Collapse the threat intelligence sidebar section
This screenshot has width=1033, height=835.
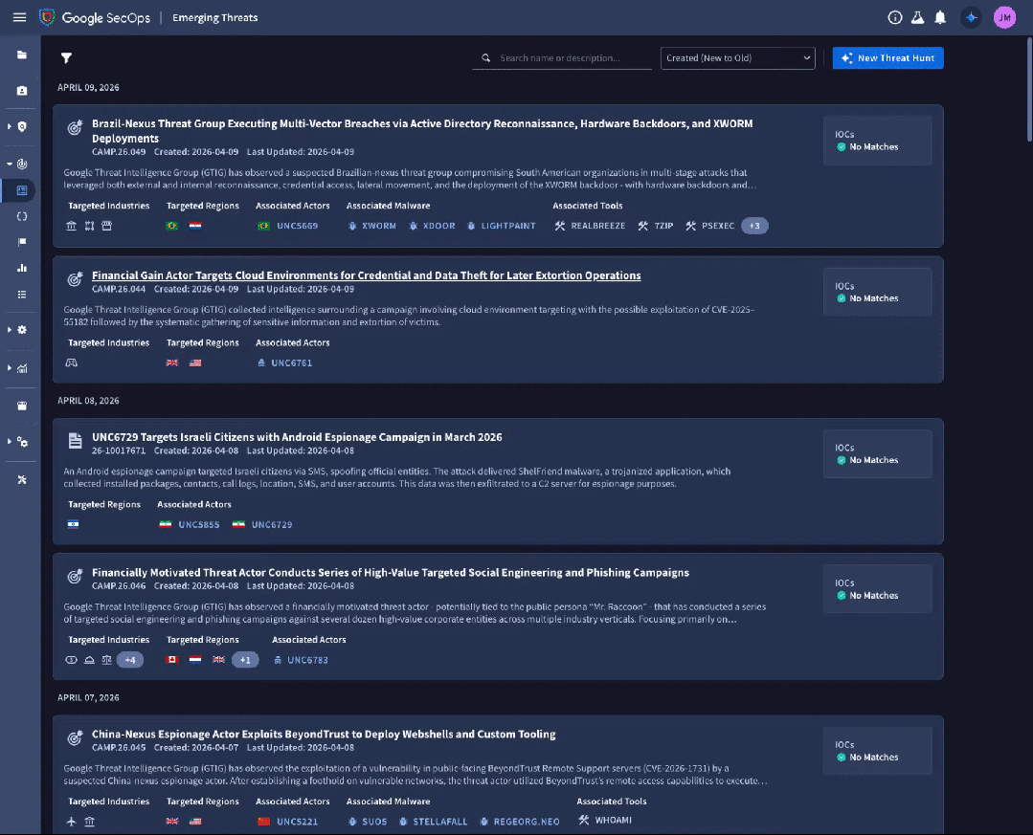pos(10,164)
